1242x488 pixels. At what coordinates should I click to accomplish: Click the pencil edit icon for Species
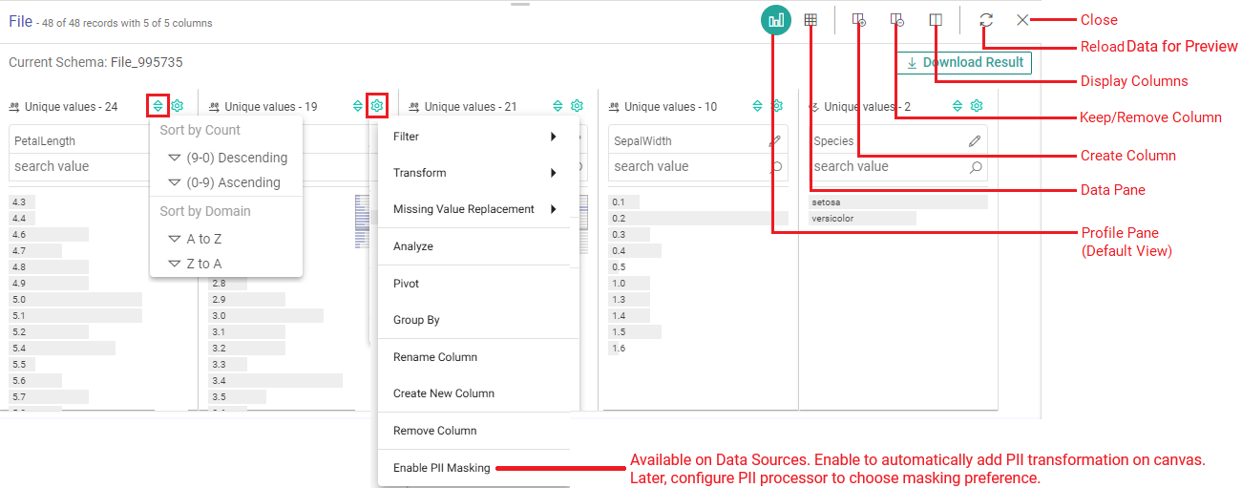pyautogui.click(x=975, y=141)
